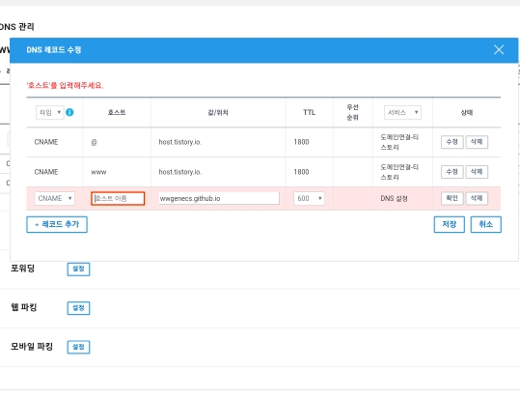
Task: Click delete button for @ host record
Action: (477, 142)
